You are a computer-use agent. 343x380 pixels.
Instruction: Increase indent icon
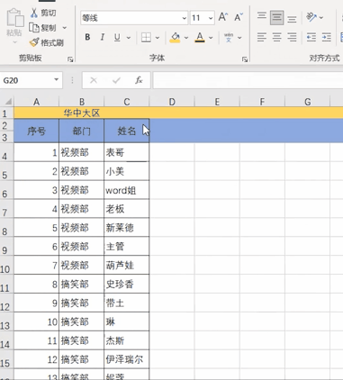(326, 38)
